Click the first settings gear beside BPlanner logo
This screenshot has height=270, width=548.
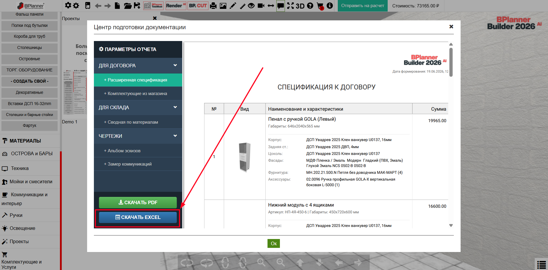68,6
